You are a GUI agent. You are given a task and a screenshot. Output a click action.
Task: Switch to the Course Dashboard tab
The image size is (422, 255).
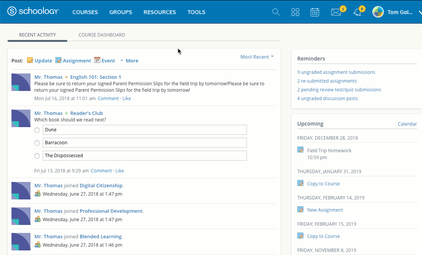click(102, 35)
